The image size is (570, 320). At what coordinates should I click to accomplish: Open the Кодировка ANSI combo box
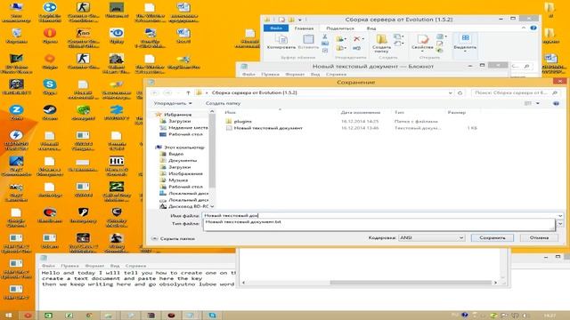[x=431, y=238]
